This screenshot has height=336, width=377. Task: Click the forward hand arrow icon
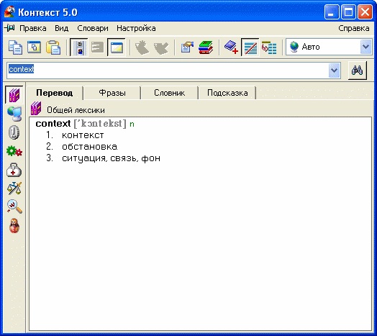161,47
